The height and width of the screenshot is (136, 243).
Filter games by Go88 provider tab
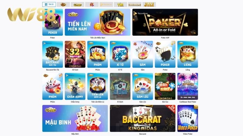coord(77,5)
